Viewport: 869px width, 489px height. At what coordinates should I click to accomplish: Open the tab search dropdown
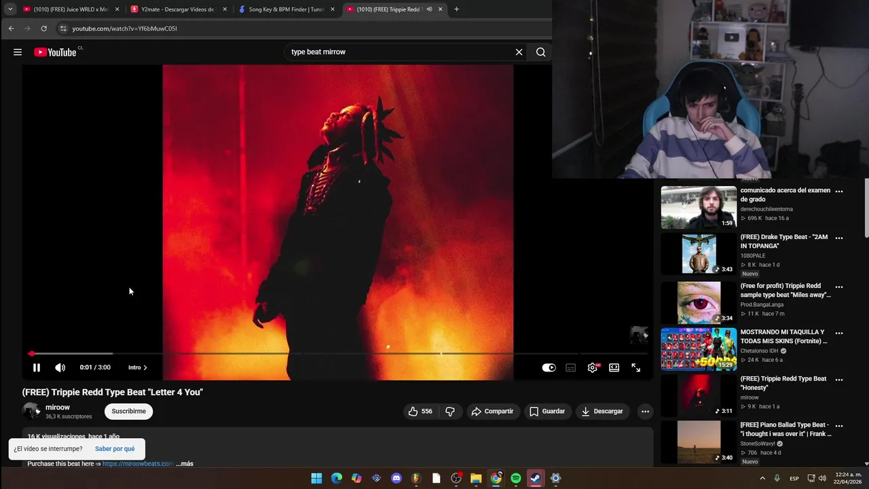click(x=10, y=10)
